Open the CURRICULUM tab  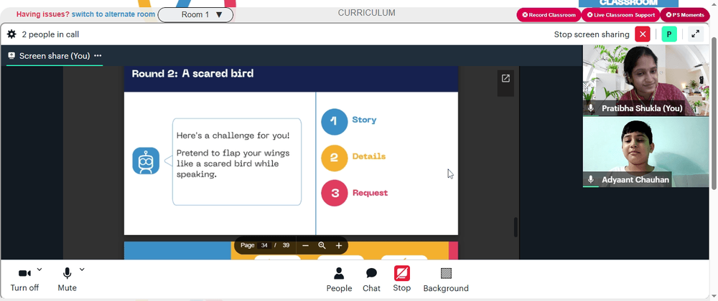click(x=366, y=13)
